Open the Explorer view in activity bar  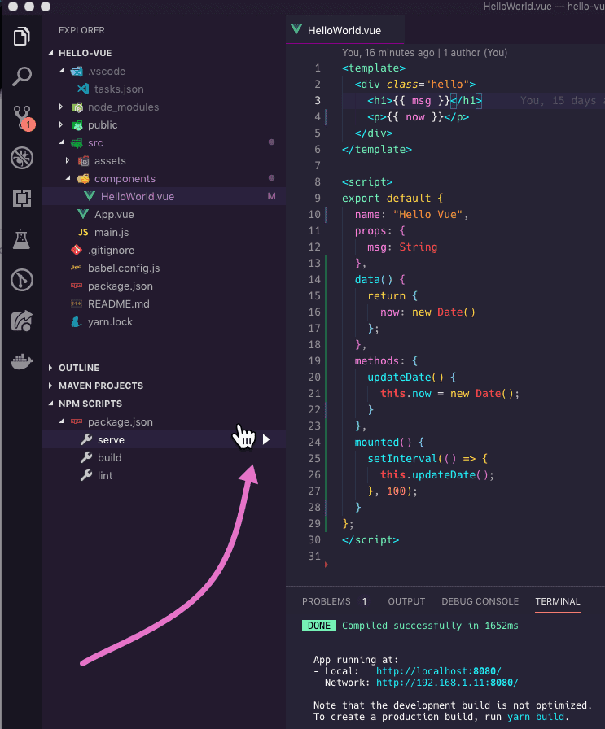tap(22, 37)
